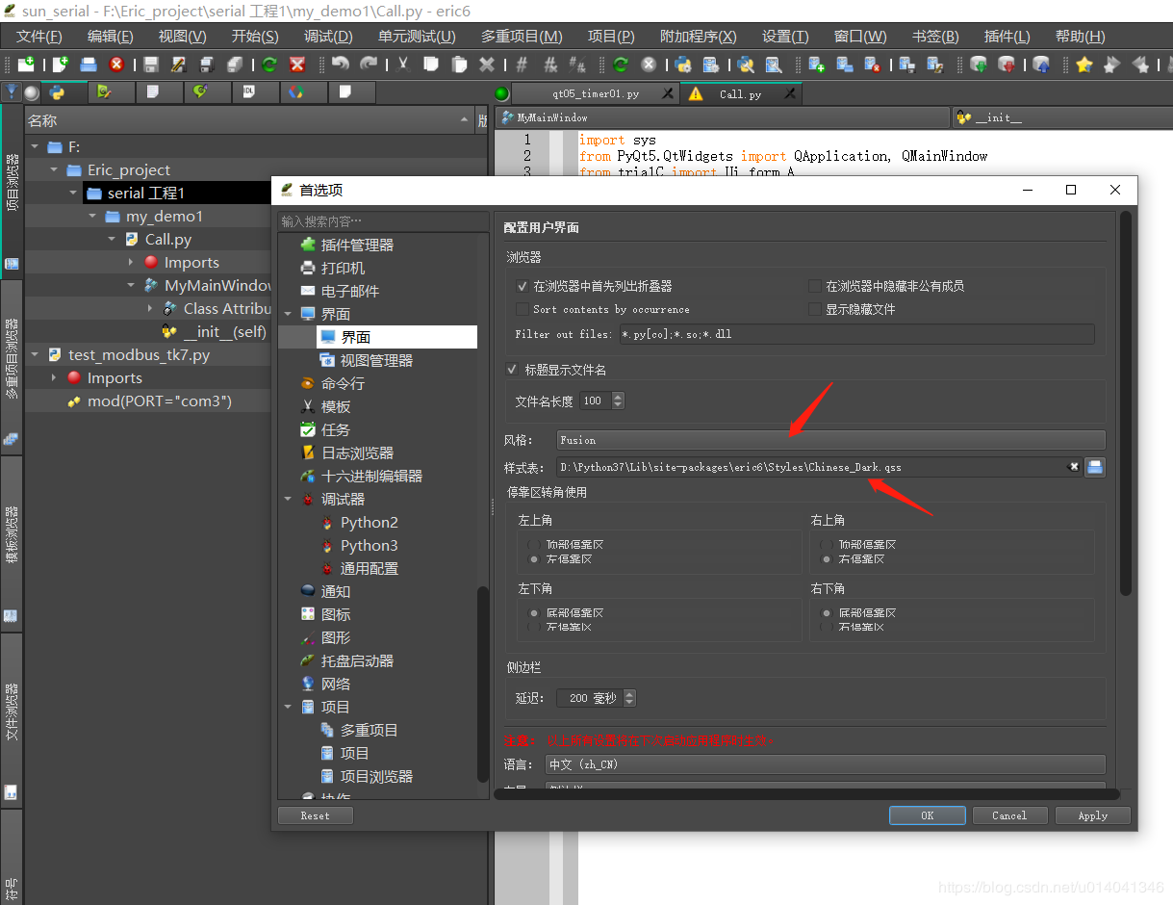Open 视图管理器 preferences page
The width and height of the screenshot is (1173, 905).
[x=376, y=360]
